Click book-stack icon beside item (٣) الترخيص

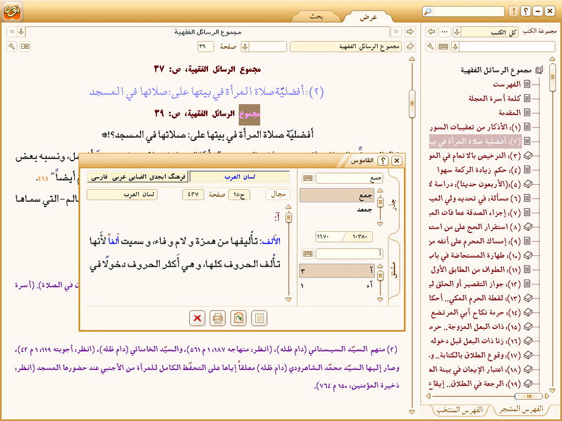[528, 155]
